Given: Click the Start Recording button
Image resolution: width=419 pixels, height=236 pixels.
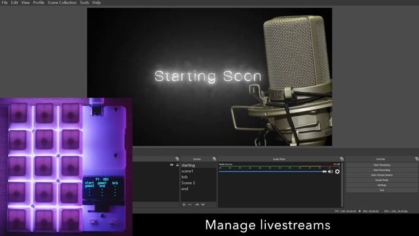Looking at the screenshot, I should pyautogui.click(x=382, y=170).
